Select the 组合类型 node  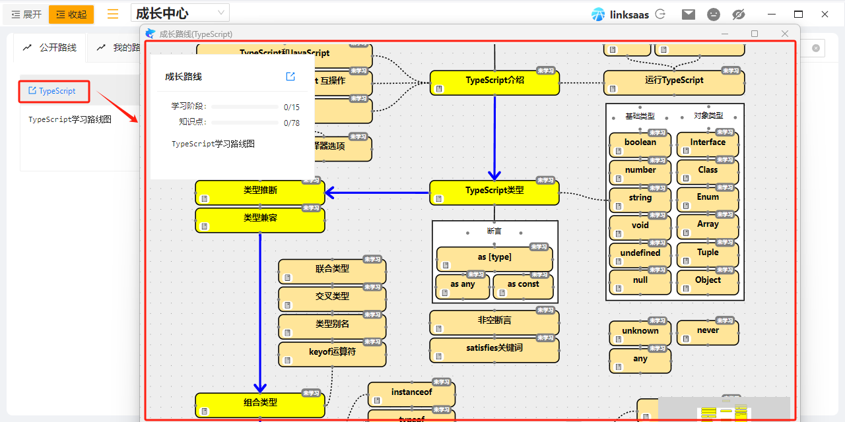[x=260, y=405]
